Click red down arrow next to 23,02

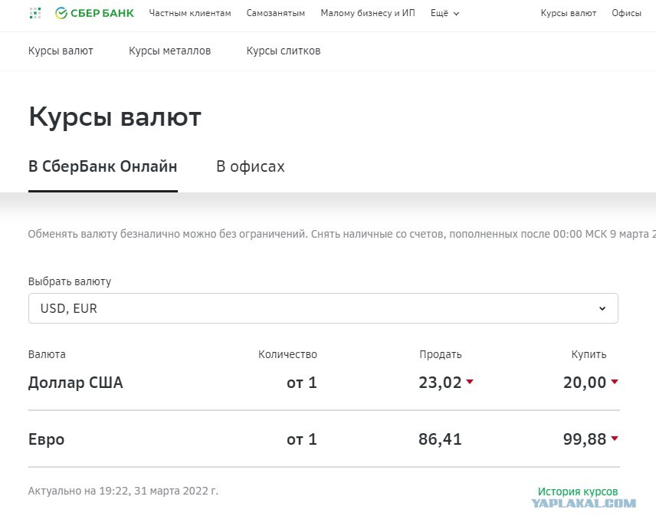point(470,382)
